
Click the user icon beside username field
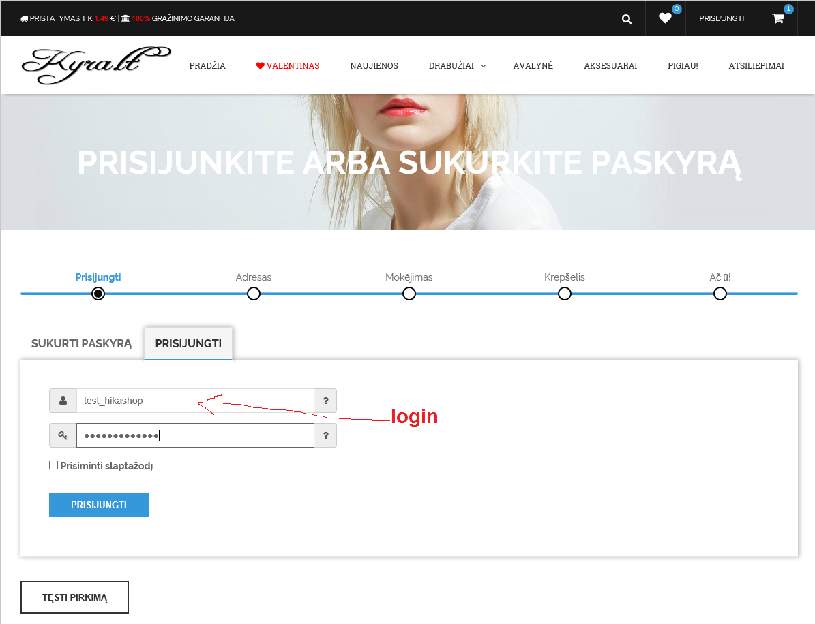63,401
